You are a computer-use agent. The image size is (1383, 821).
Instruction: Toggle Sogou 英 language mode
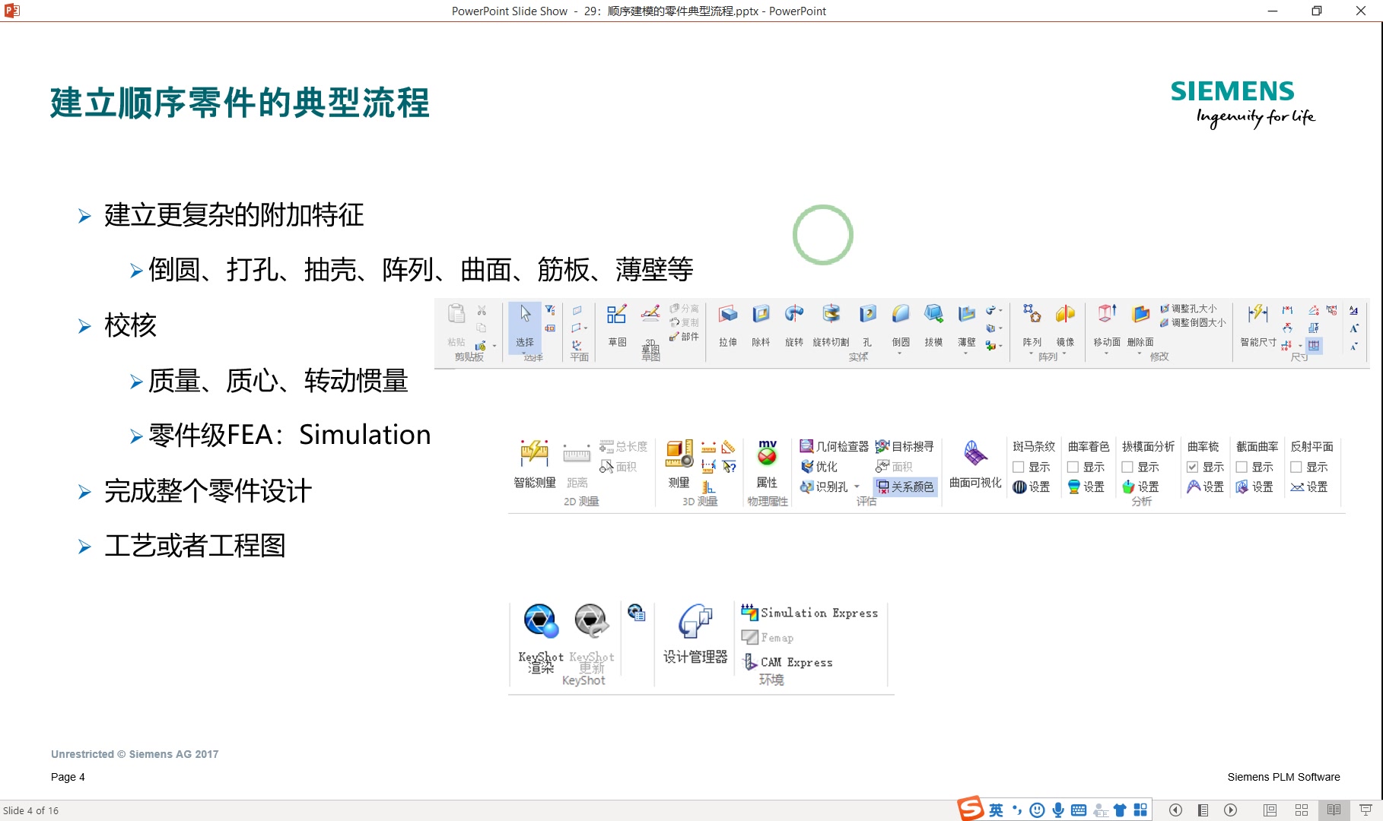[x=996, y=810]
